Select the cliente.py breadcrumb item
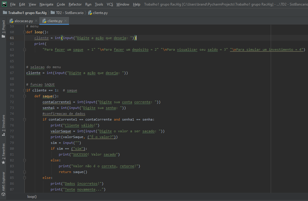308x201 pixels. [x=98, y=13]
